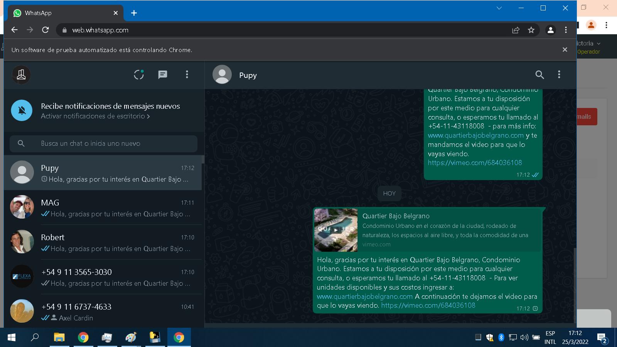Open the background window three-dot menu
Viewport: 617px width, 347px height.
tap(606, 25)
